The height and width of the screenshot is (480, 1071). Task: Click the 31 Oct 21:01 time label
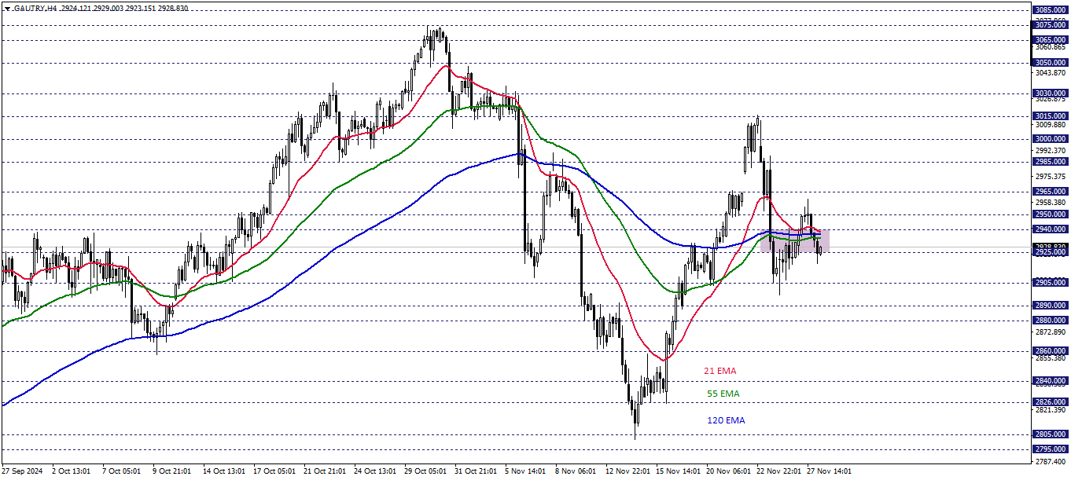(475, 471)
